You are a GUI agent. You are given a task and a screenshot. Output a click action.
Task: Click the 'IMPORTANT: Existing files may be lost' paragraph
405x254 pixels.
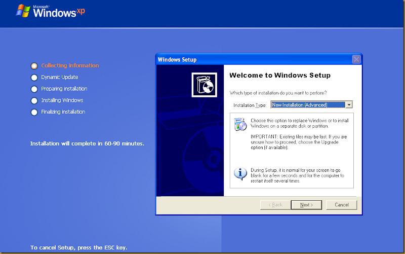coord(299,142)
